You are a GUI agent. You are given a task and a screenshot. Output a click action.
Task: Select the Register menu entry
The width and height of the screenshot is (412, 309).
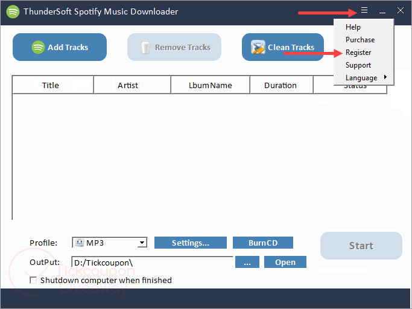364,53
